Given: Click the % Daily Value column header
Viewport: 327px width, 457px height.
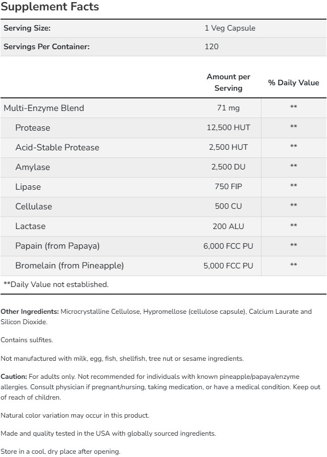Looking at the screenshot, I should [294, 83].
